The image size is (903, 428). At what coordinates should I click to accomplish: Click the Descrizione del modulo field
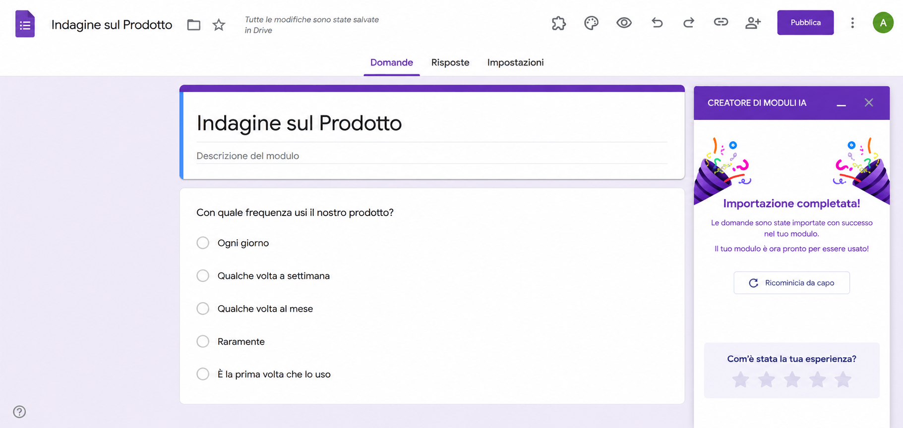coord(432,156)
